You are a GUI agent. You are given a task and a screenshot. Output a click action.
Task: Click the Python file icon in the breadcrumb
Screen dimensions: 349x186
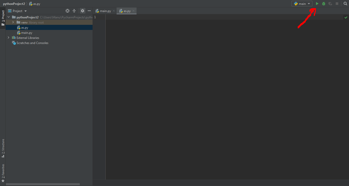coord(31,4)
